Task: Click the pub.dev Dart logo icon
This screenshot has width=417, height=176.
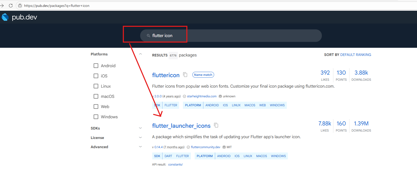Action: coord(5,17)
